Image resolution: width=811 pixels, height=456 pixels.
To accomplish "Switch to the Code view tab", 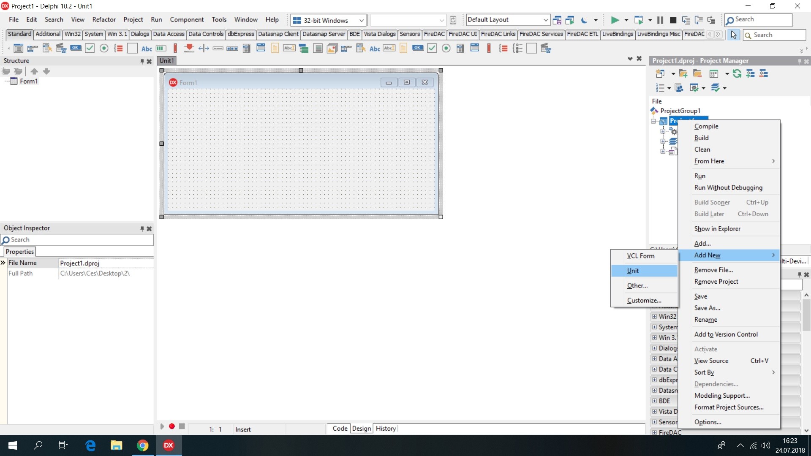I will tap(340, 429).
